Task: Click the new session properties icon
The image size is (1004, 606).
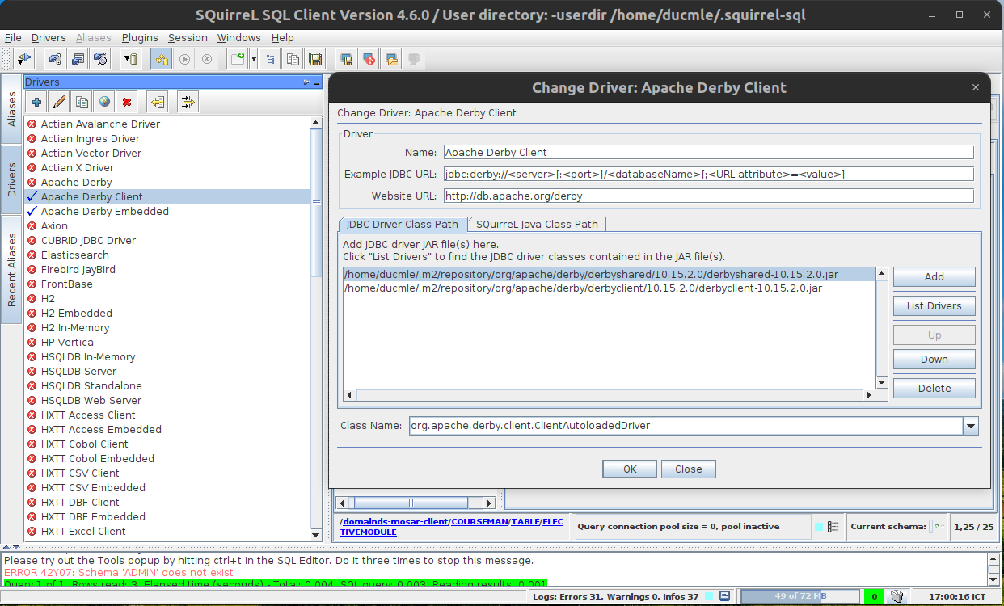Action: point(78,59)
